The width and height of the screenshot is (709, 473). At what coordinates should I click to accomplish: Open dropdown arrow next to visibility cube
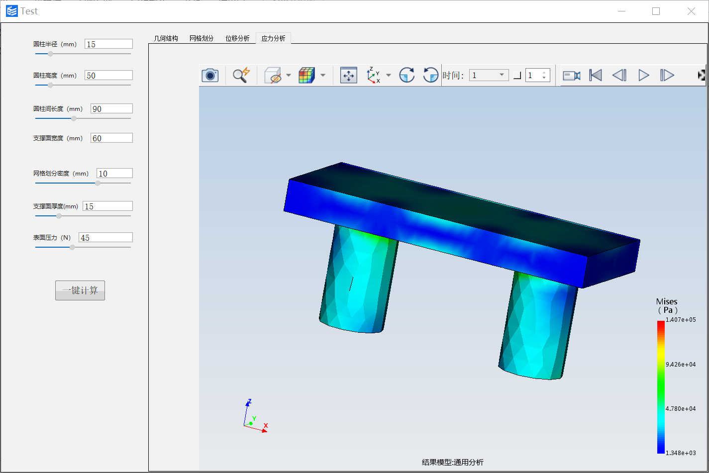(x=289, y=76)
